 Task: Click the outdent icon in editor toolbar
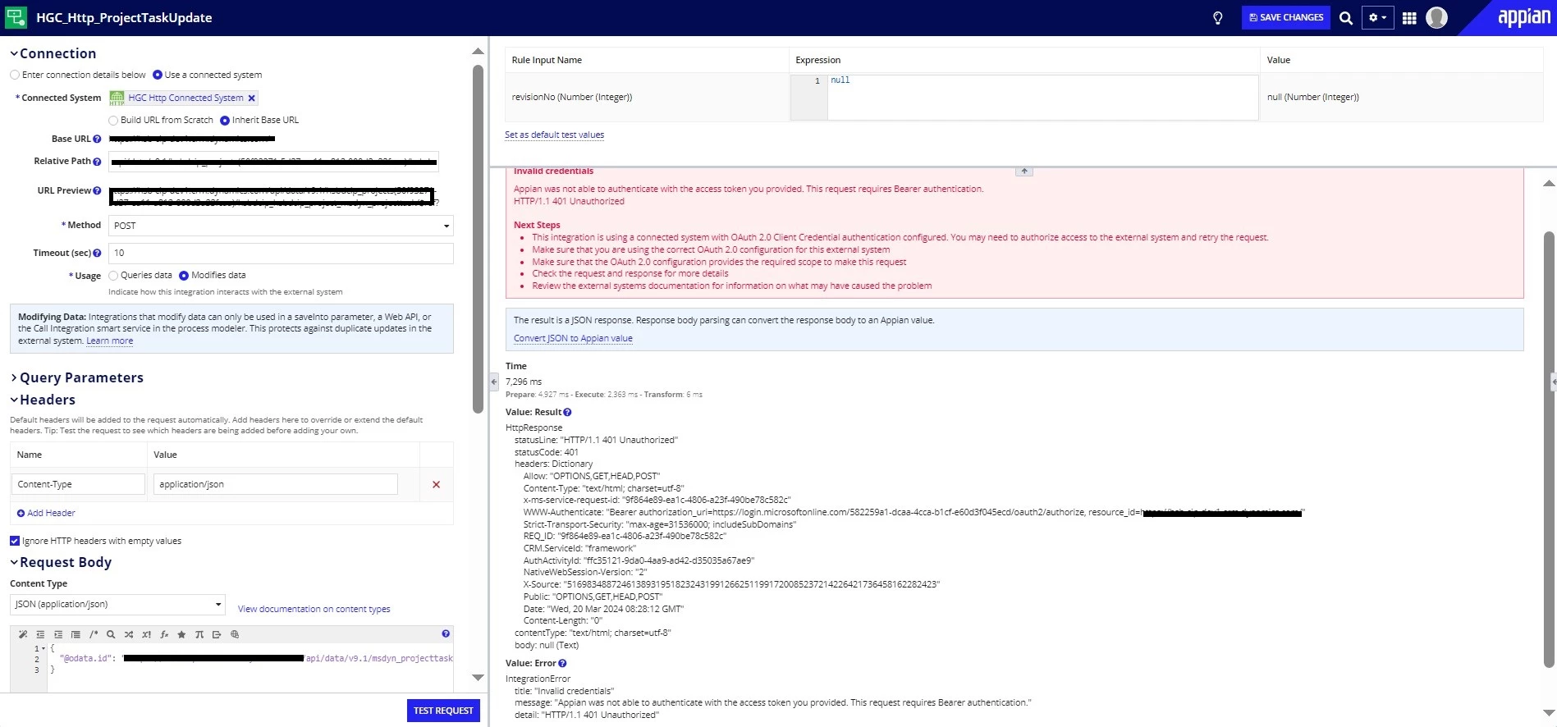point(40,634)
